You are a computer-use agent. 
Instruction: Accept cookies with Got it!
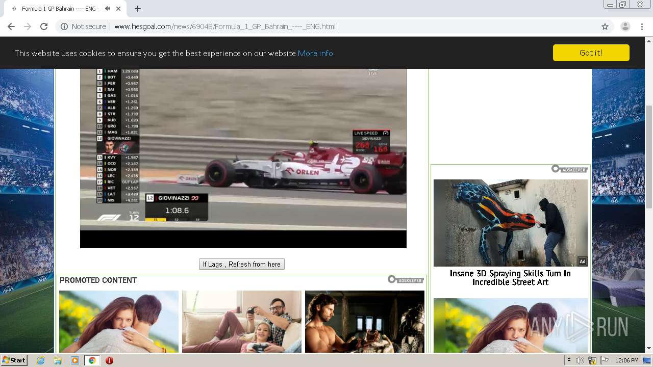tap(591, 53)
